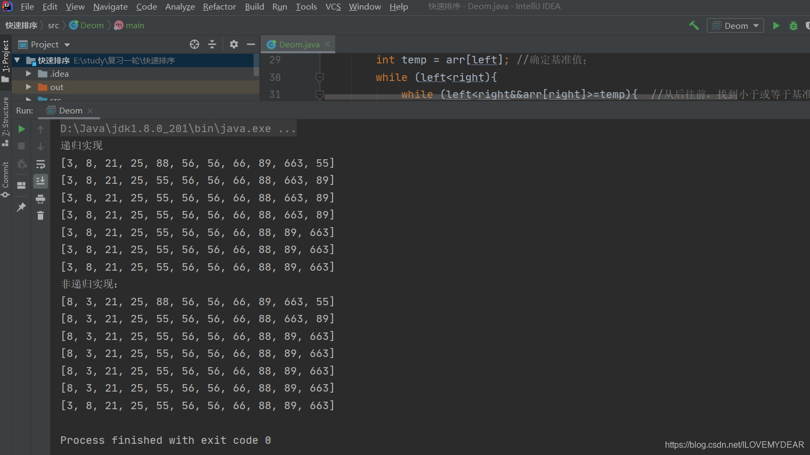Select the out folder in tree
The width and height of the screenshot is (810, 455).
point(56,87)
